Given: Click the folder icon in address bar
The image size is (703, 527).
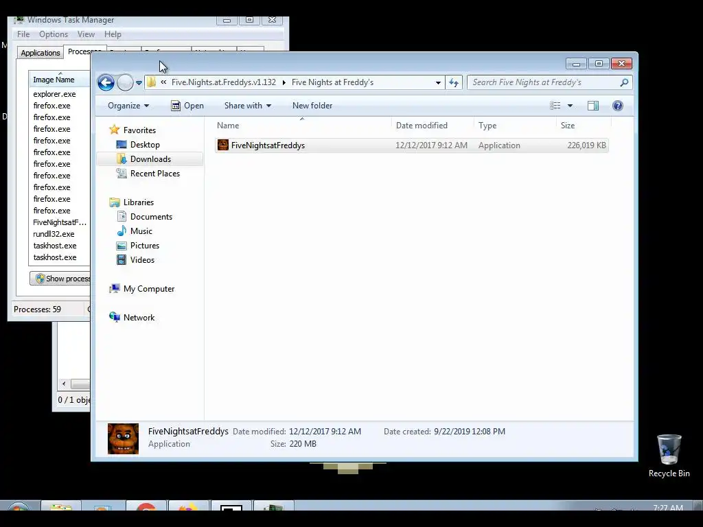Looking at the screenshot, I should tap(152, 82).
